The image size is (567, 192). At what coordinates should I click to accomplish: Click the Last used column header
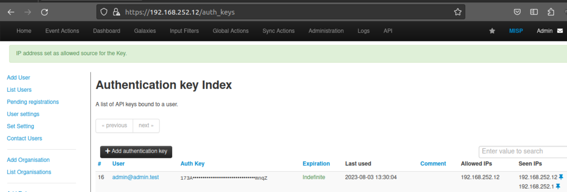(x=358, y=164)
